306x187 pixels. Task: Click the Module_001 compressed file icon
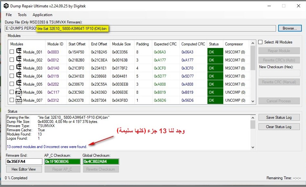click(19, 51)
